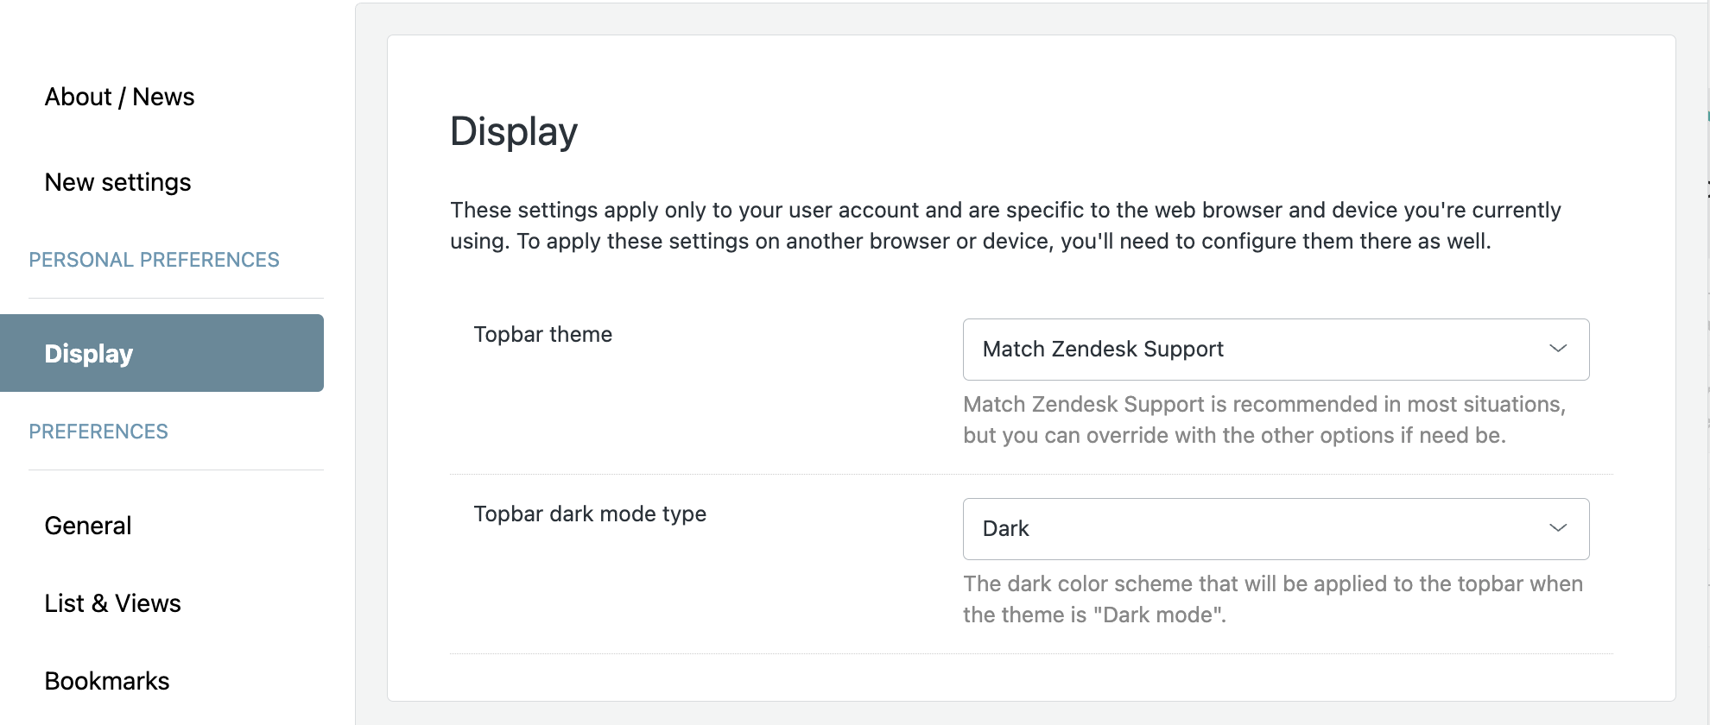Select the Display sidebar item
The image size is (1710, 725).
pos(161,353)
